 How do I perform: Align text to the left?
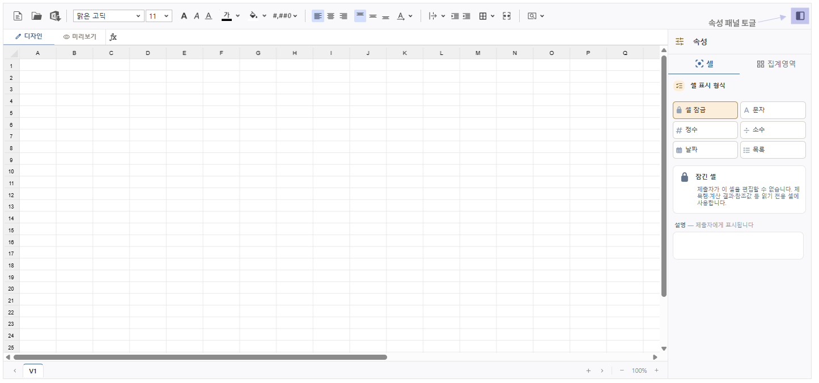318,16
